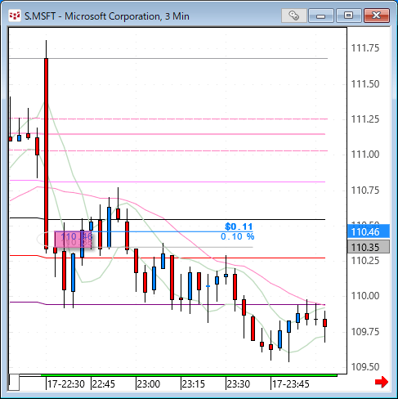
Task: Click the 109.50 price axis label
Action: point(365,367)
